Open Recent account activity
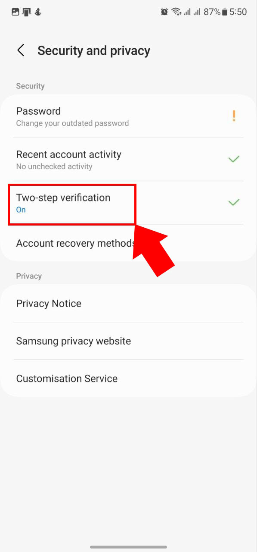This screenshot has height=552, width=257. [x=128, y=160]
